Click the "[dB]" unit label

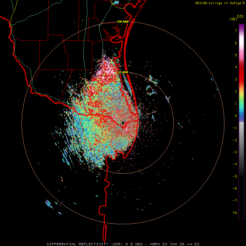pos(233,19)
